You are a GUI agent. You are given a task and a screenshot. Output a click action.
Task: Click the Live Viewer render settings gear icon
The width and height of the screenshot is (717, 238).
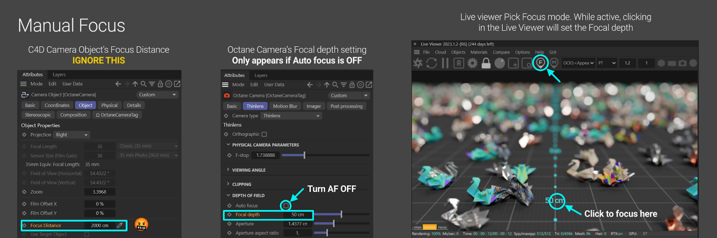pos(472,63)
